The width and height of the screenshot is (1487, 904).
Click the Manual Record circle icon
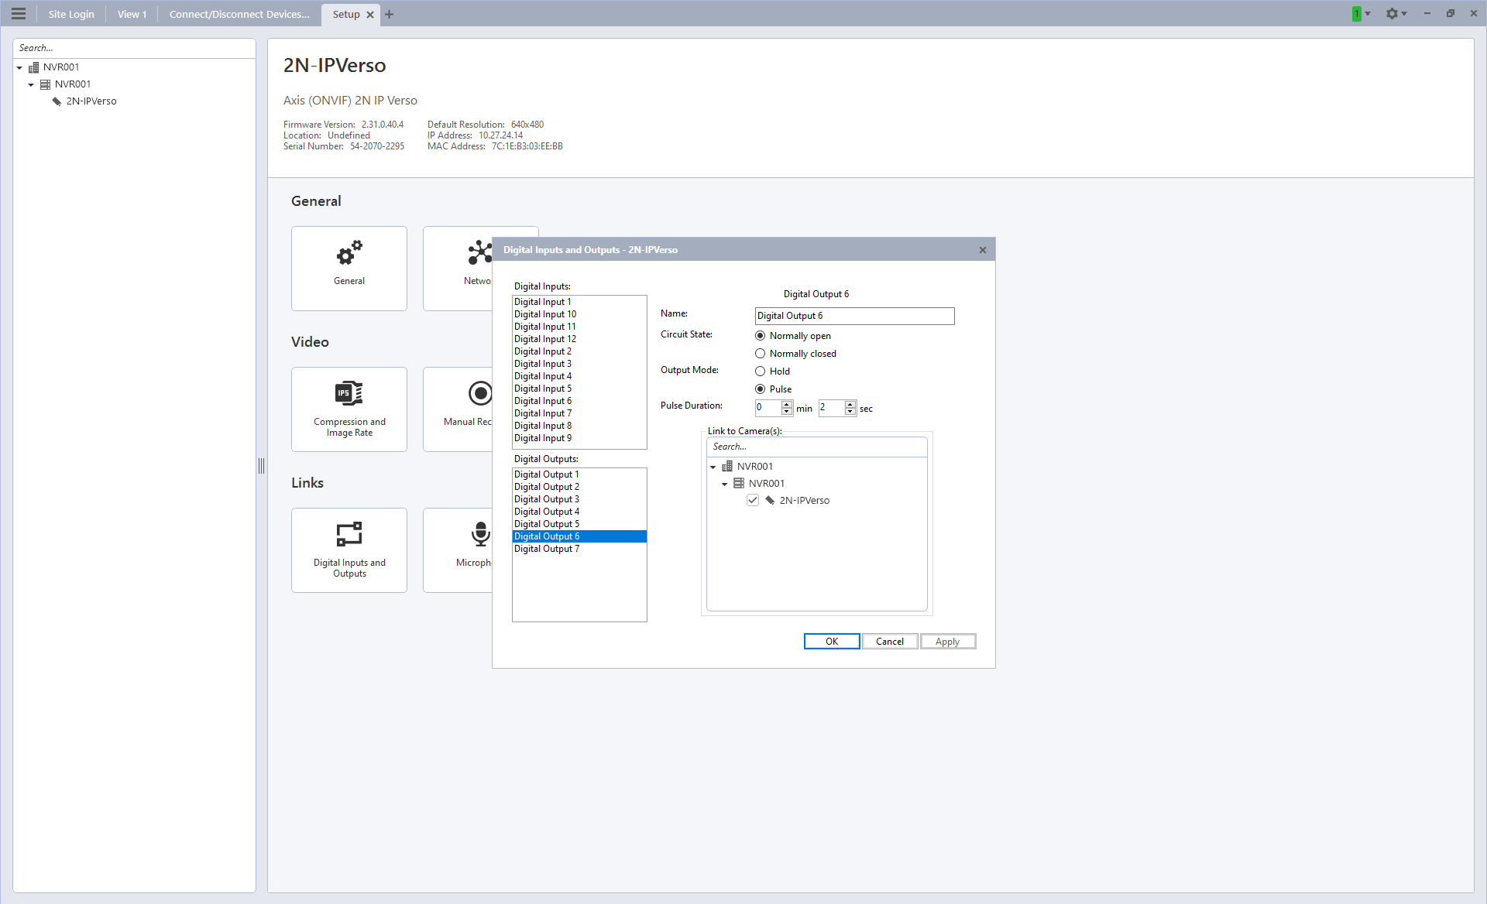pos(480,393)
